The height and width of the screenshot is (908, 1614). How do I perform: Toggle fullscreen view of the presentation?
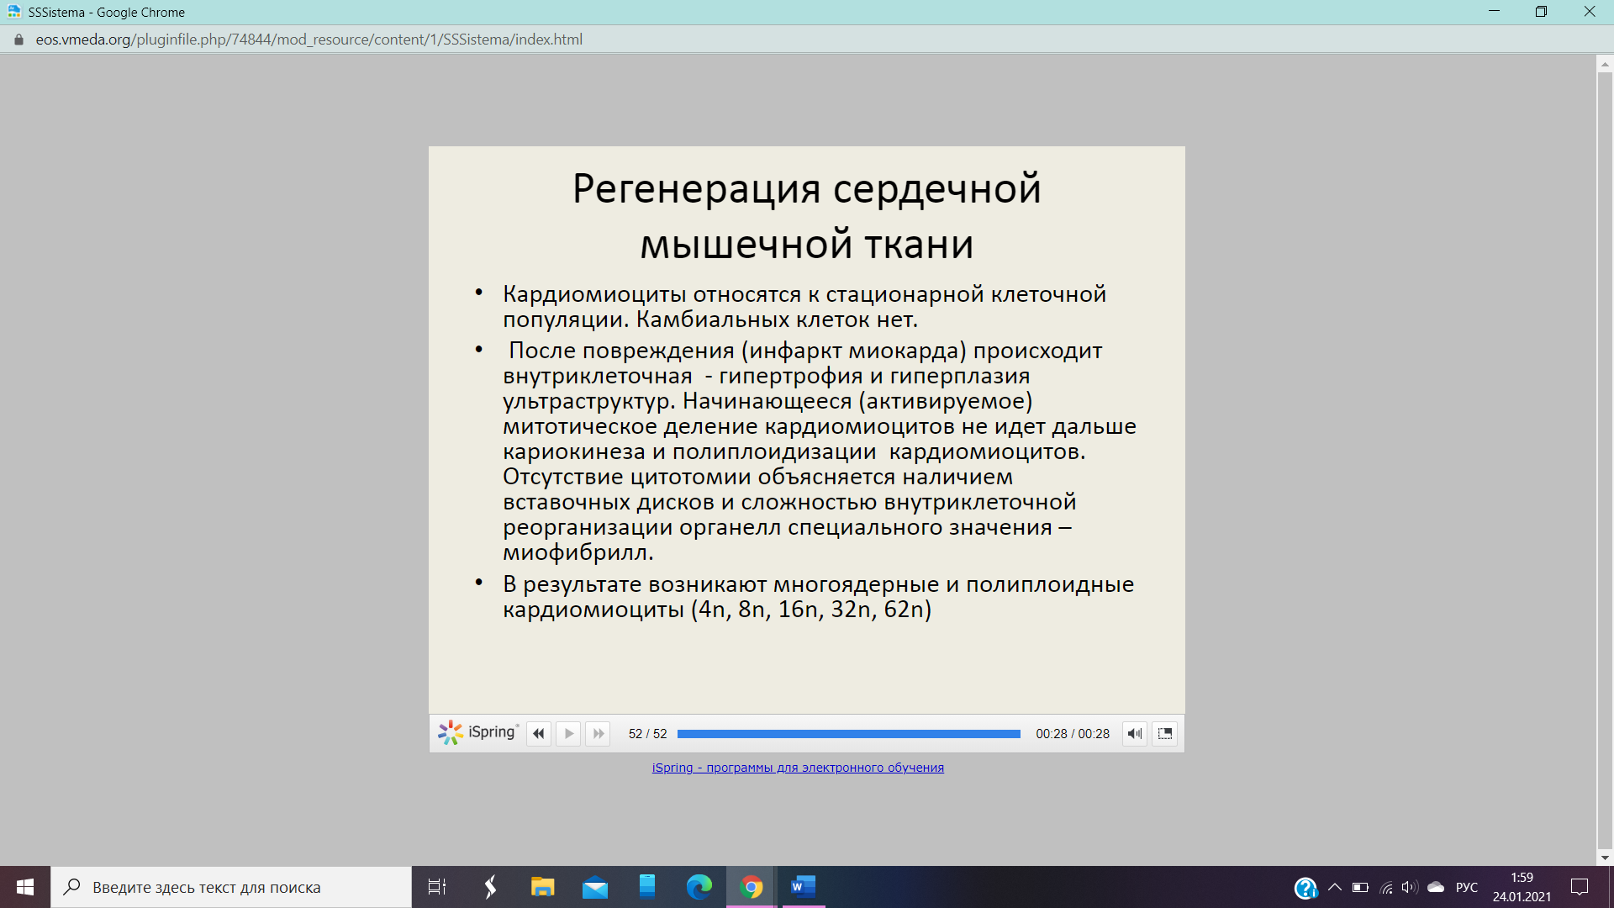click(x=1165, y=734)
